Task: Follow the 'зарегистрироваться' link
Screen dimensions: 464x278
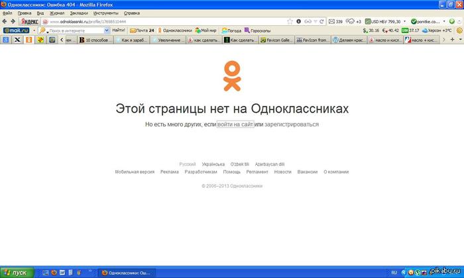Action: click(292, 124)
